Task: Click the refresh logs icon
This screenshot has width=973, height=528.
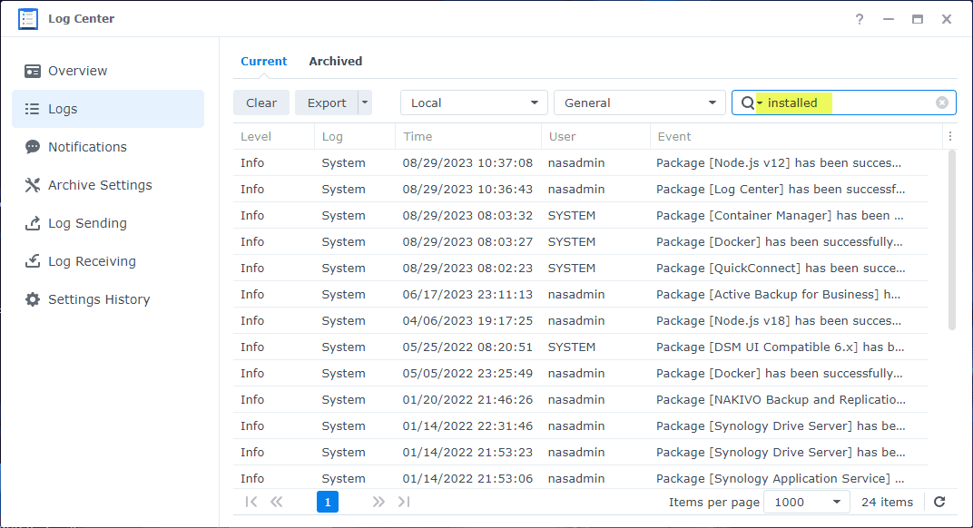Action: (x=939, y=502)
